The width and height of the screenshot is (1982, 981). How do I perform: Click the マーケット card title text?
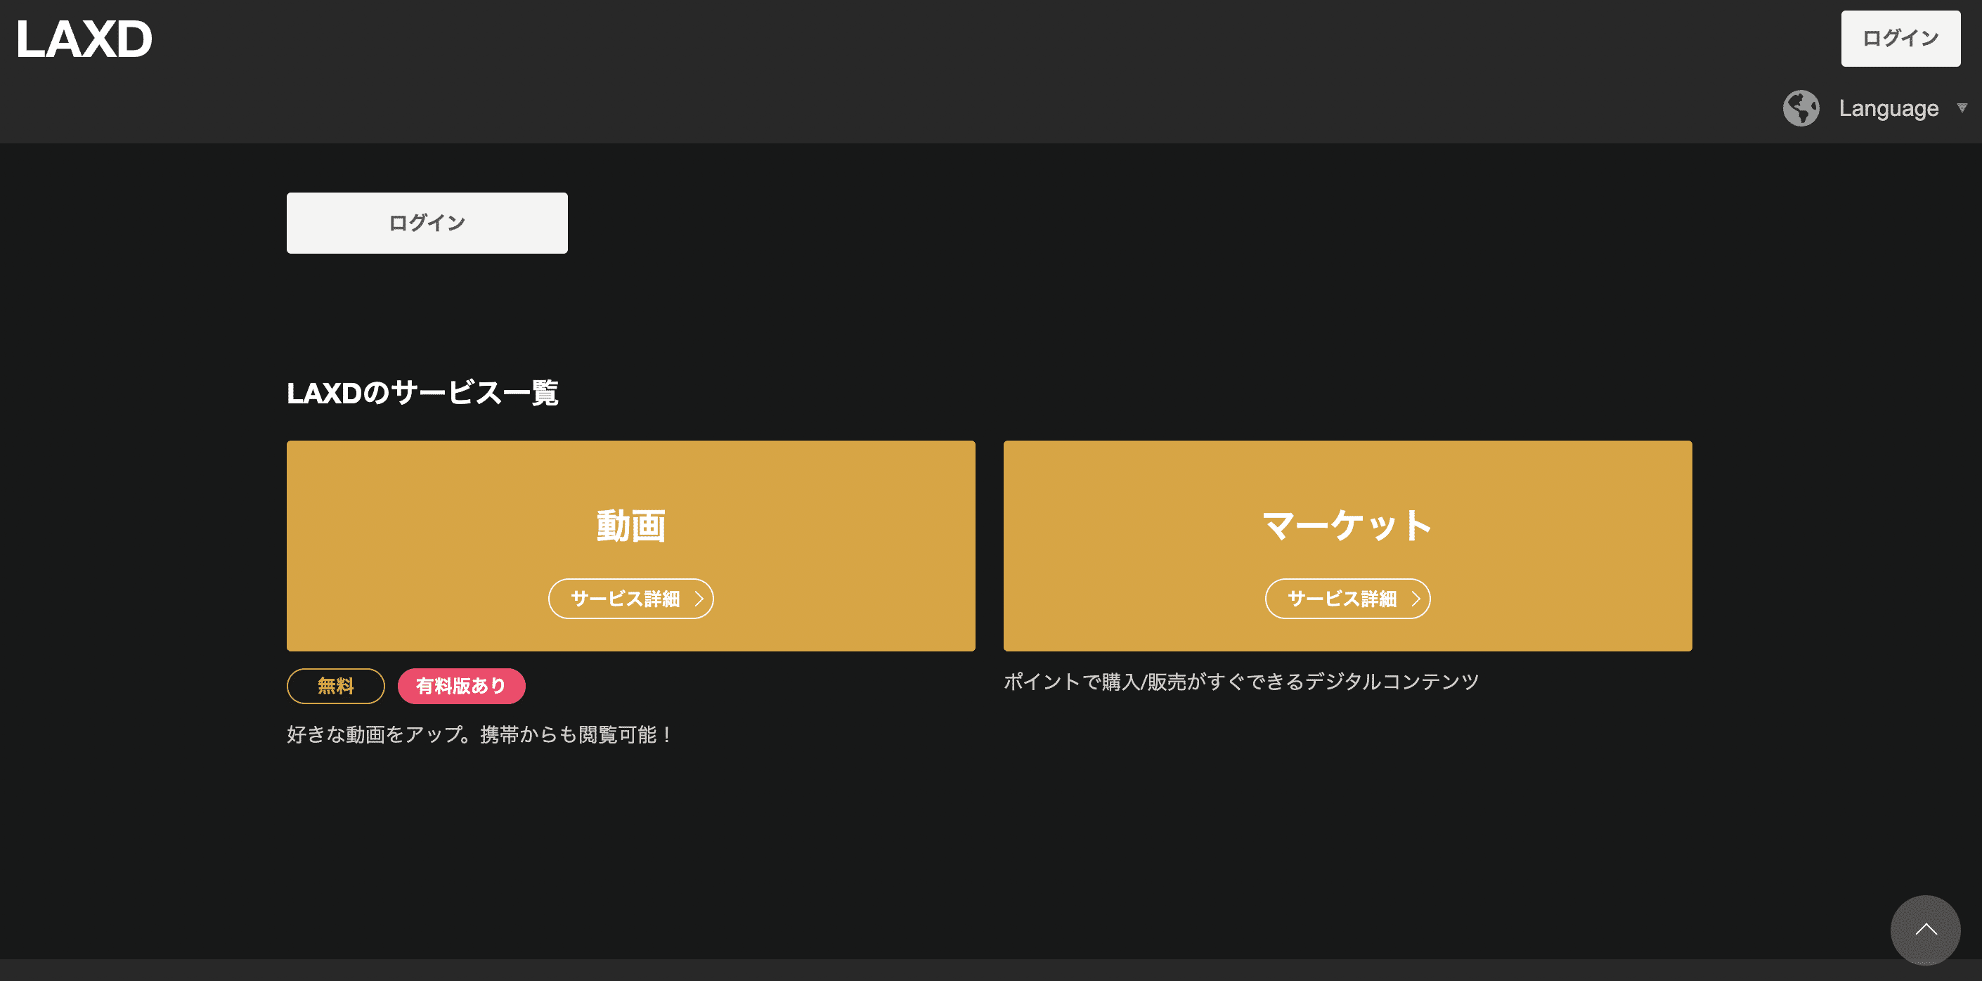tap(1347, 526)
